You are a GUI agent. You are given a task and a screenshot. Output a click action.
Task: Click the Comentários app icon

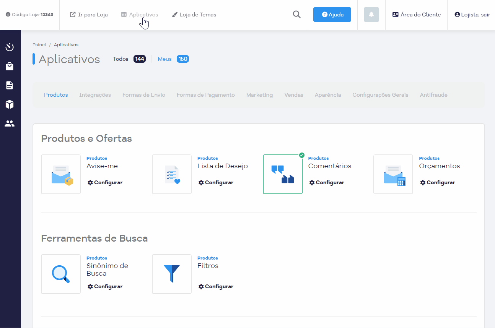283,174
